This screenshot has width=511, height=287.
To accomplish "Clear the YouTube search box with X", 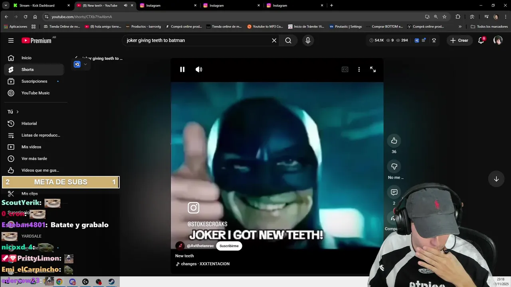I will coord(274,40).
